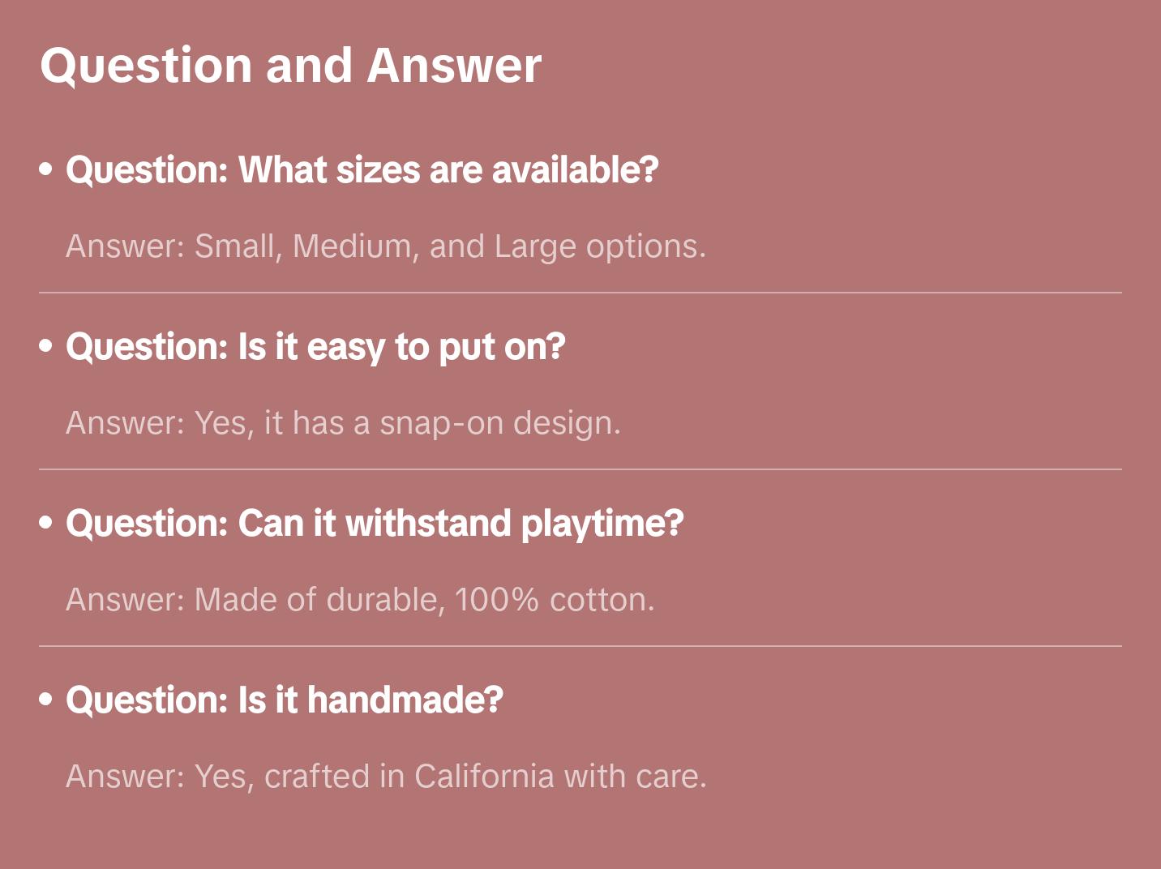The height and width of the screenshot is (869, 1161).
Task: Click bullet before 'Is it handmade?'
Action: (46, 700)
